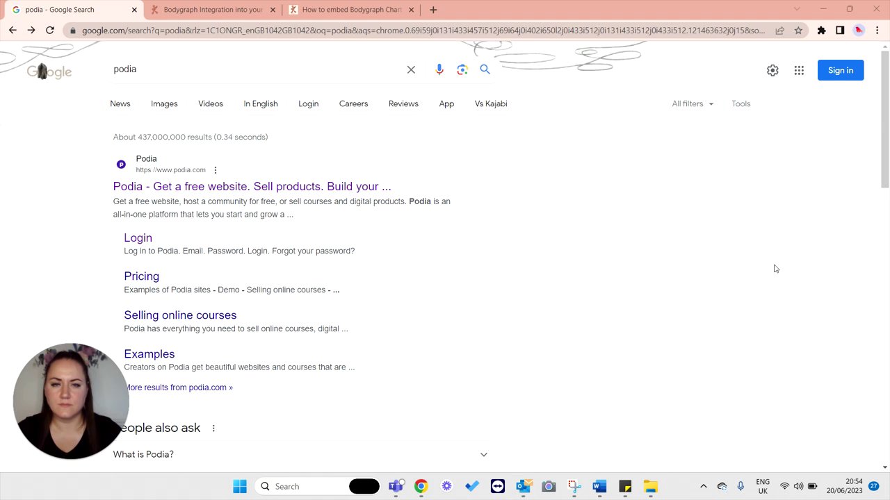Open TeamViewer from the taskbar
Image resolution: width=890 pixels, height=500 pixels.
pyautogui.click(x=497, y=486)
